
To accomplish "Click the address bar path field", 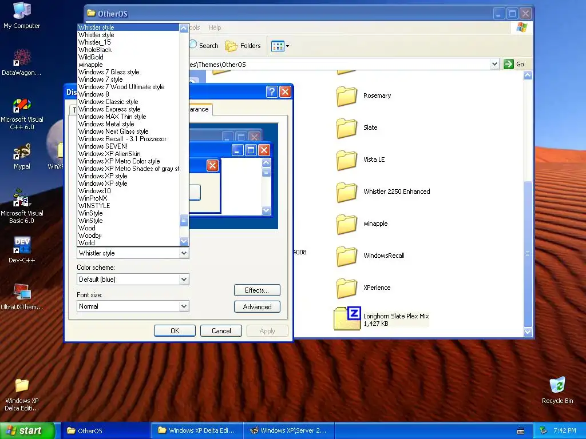I will click(x=338, y=64).
